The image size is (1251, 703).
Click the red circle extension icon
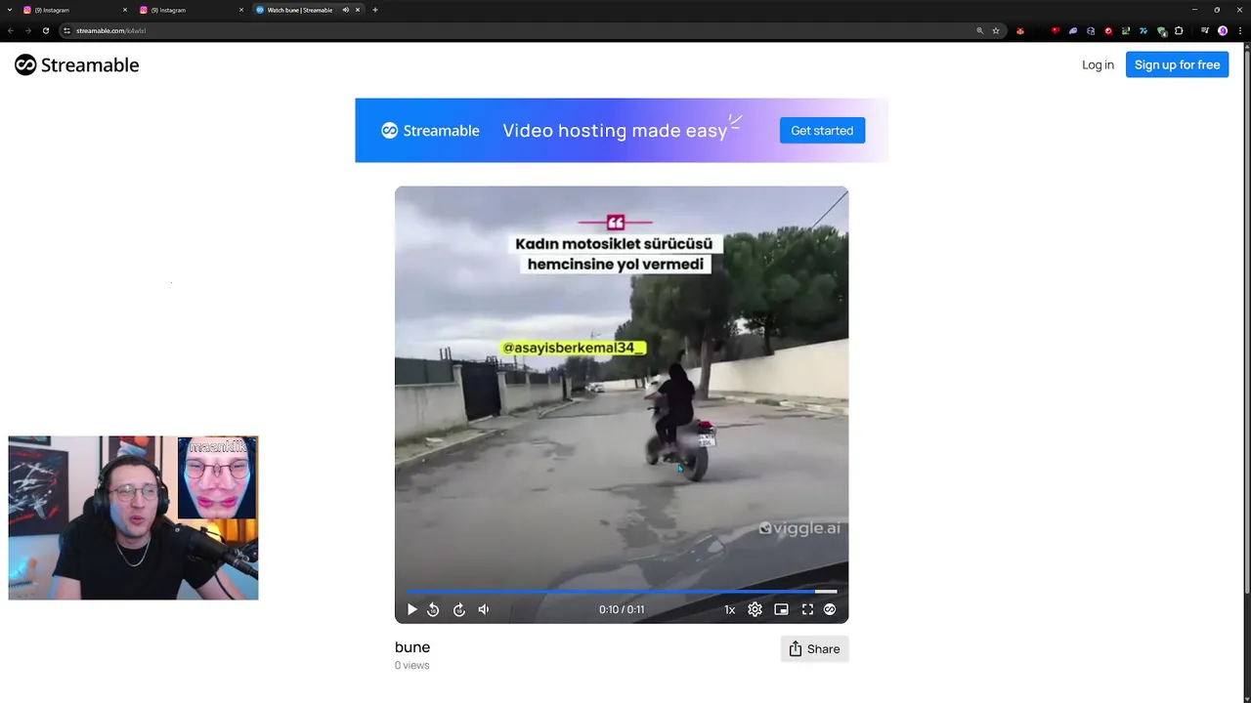[1108, 30]
